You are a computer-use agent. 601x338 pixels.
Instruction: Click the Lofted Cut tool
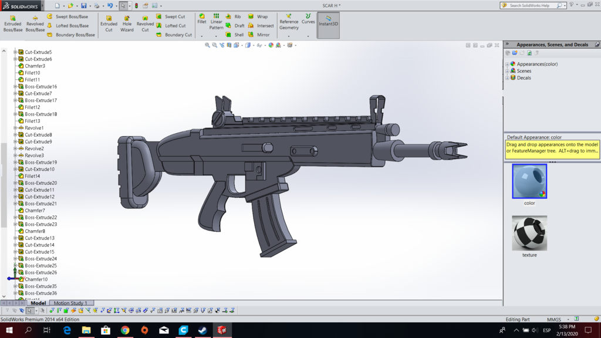click(x=171, y=26)
